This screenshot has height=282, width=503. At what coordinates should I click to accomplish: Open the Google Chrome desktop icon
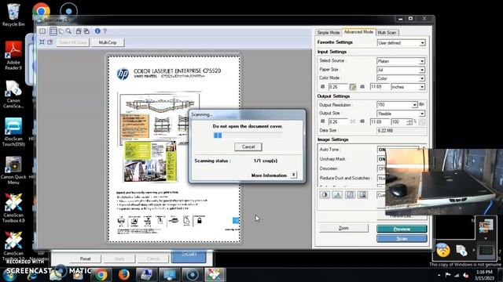[x=41, y=10]
